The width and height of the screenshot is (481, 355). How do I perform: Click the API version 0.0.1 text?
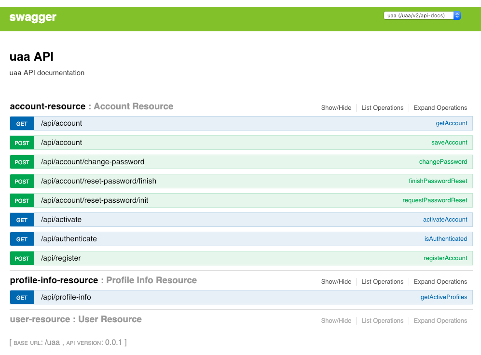point(94,342)
